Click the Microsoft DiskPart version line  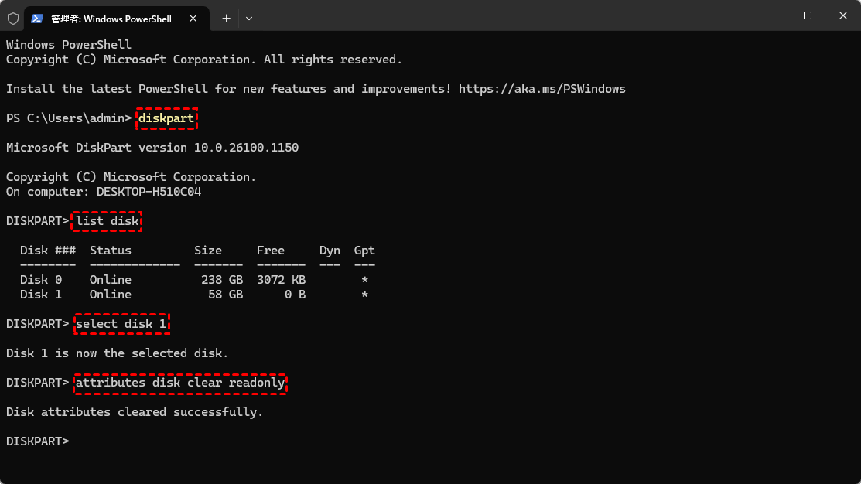click(152, 148)
